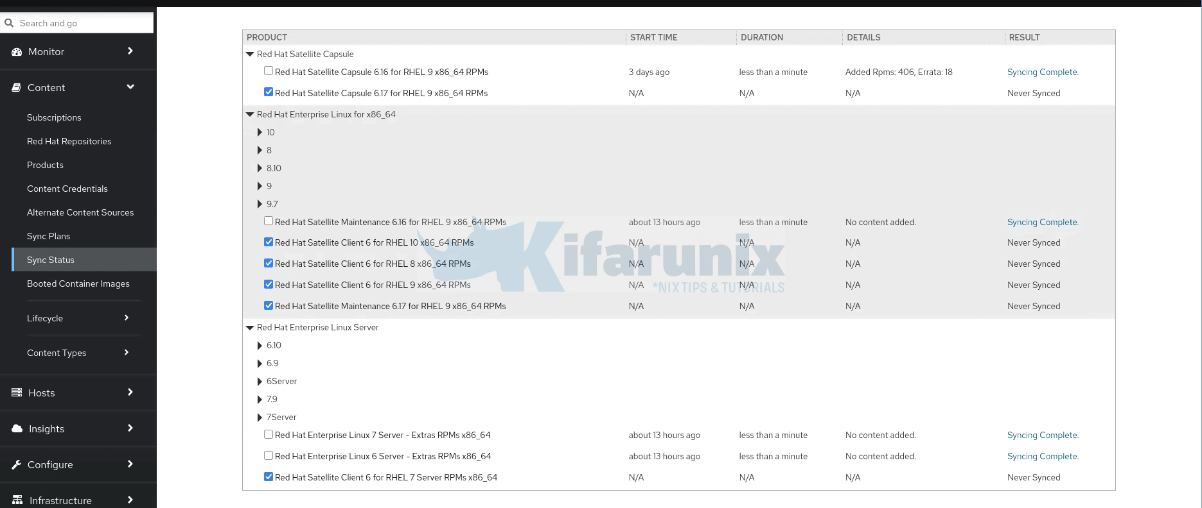Viewport: 1202px width, 508px height.
Task: Open Alternate Content Sources page
Action: 80,212
